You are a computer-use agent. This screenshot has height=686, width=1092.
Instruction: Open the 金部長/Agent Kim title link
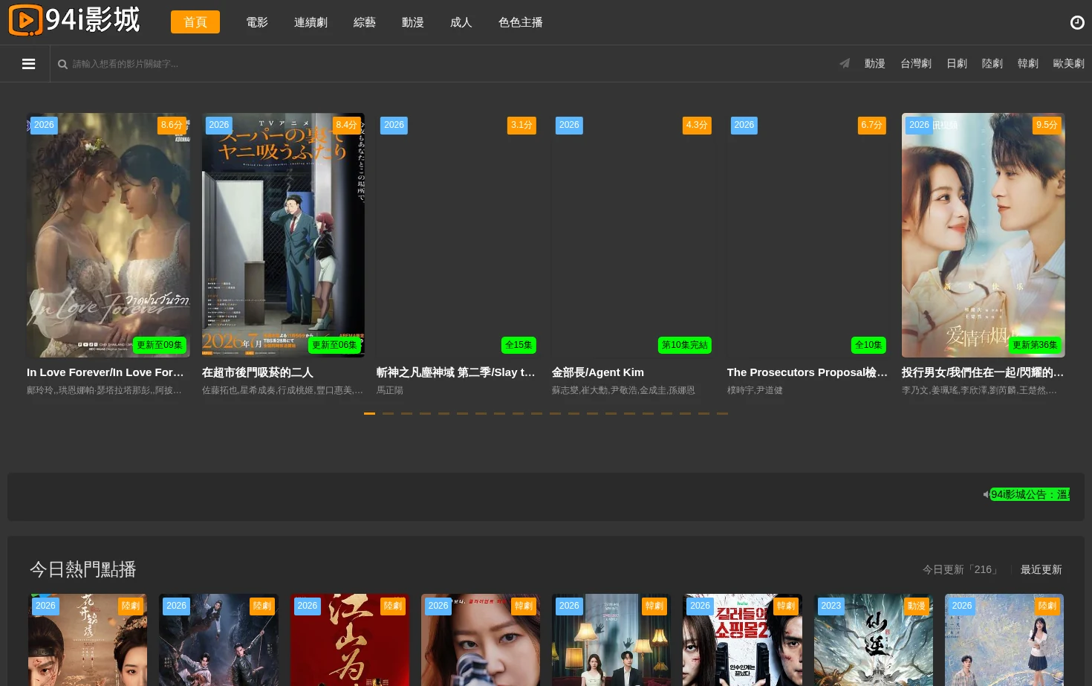coord(598,372)
